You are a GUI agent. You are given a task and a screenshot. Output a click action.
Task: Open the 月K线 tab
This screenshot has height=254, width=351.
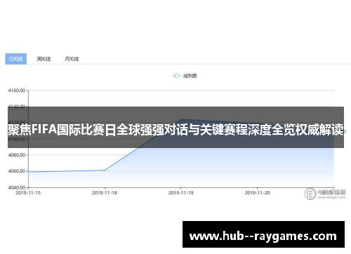[x=72, y=59]
